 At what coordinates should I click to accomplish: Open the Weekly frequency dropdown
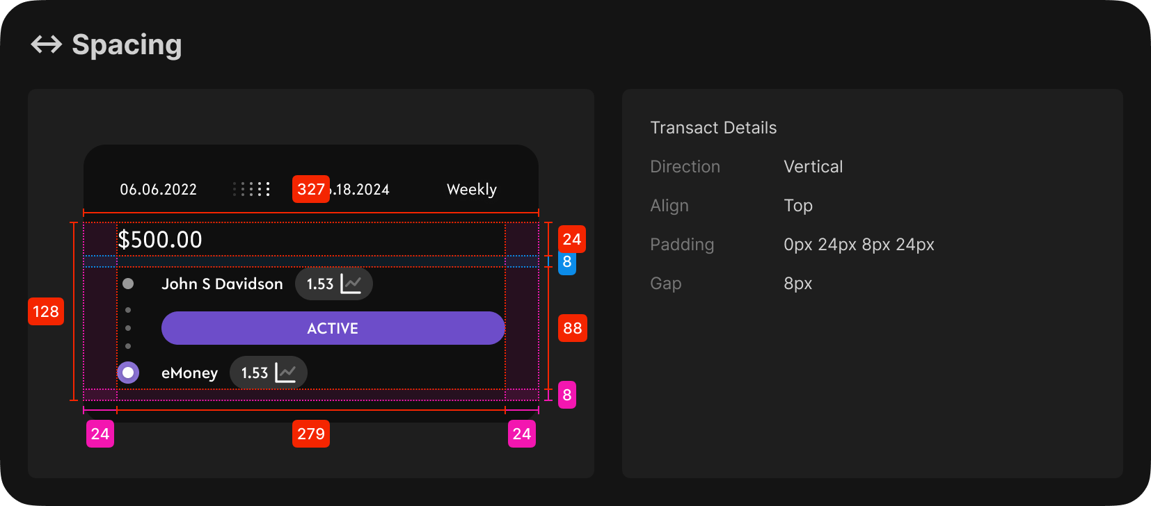pyautogui.click(x=471, y=189)
